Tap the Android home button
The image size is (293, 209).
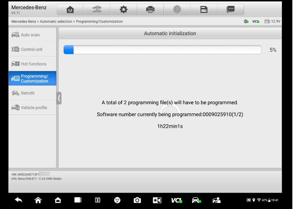[x=38, y=200]
